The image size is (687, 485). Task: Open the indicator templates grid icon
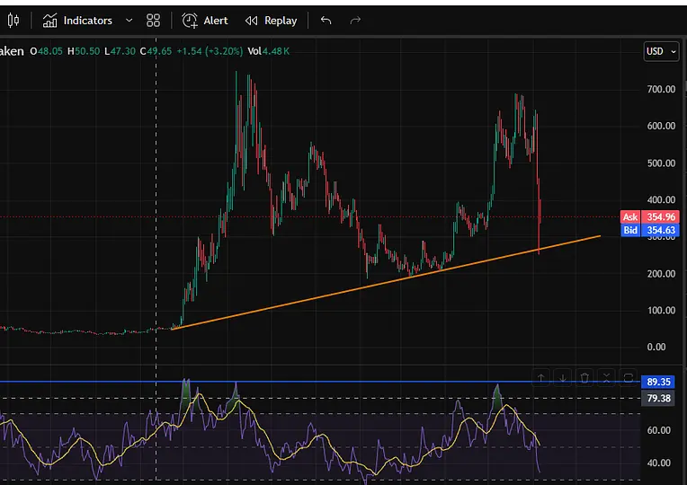153,21
